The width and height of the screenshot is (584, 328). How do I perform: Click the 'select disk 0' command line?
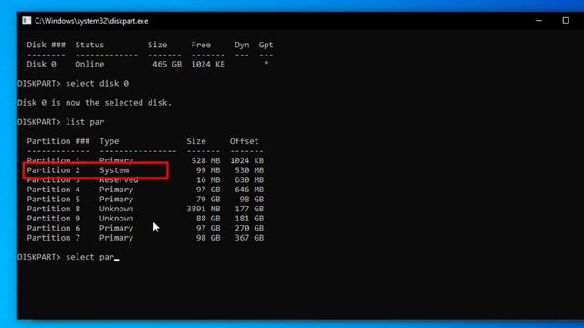coord(73,84)
